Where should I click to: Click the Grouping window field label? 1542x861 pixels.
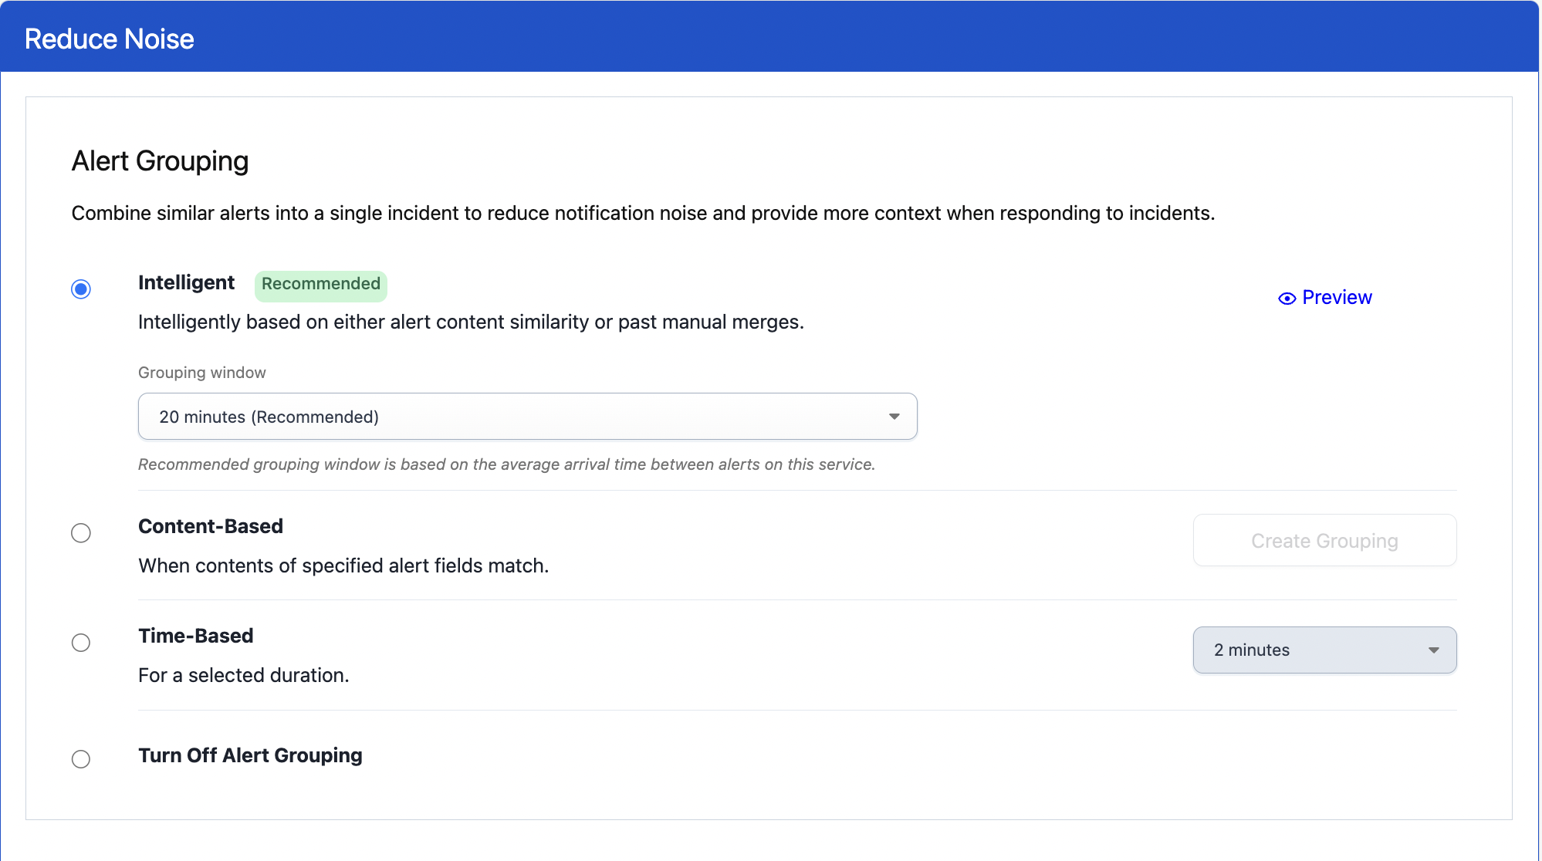(201, 373)
